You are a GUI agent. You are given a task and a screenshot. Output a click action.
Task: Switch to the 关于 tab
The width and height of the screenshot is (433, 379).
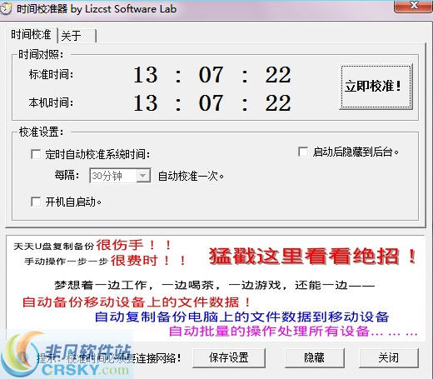[77, 36]
